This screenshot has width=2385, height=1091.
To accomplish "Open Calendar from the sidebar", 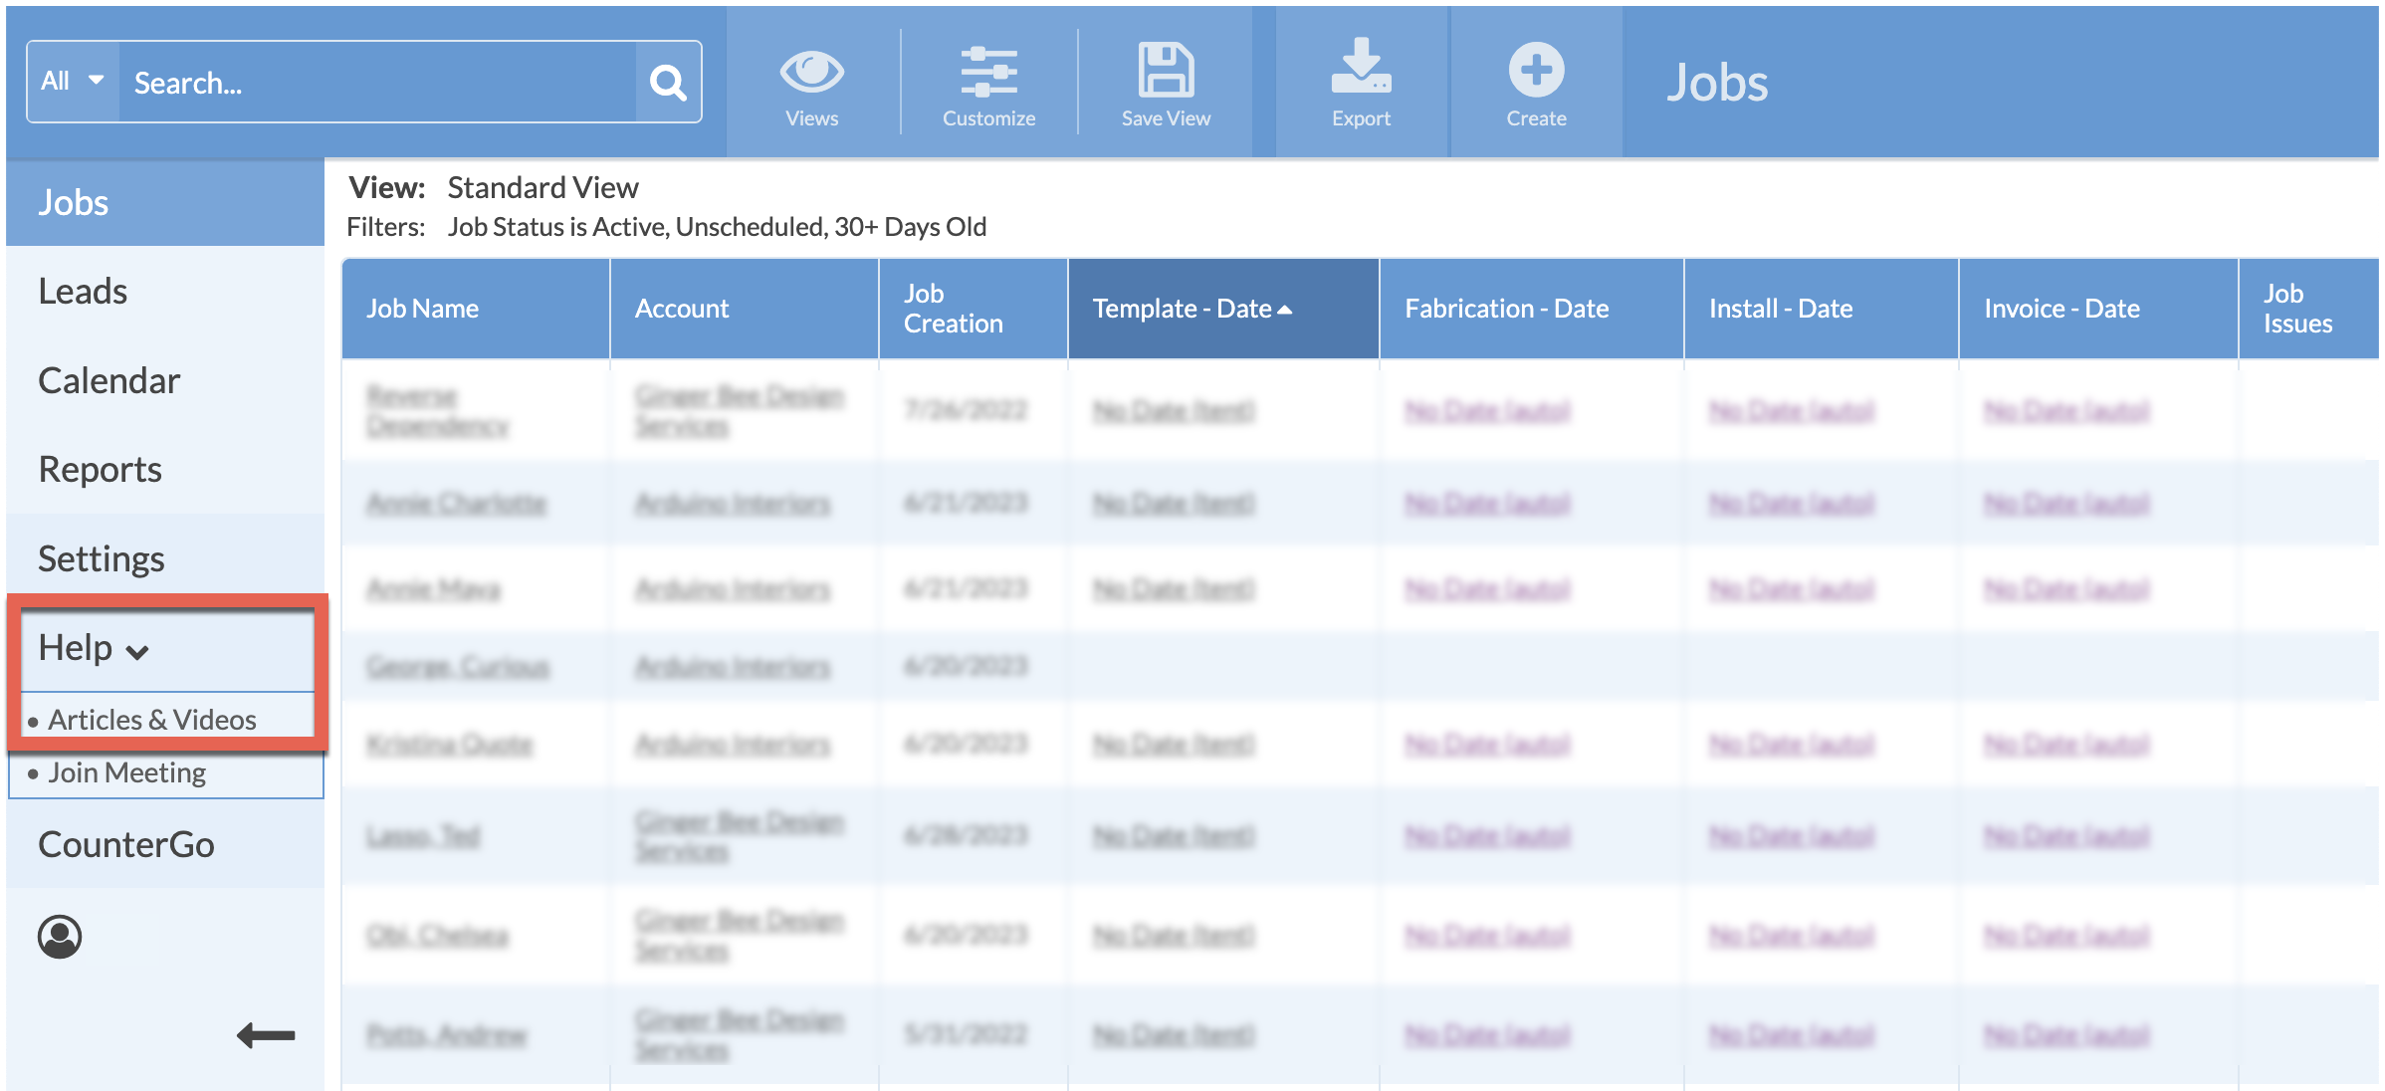I will tap(108, 380).
